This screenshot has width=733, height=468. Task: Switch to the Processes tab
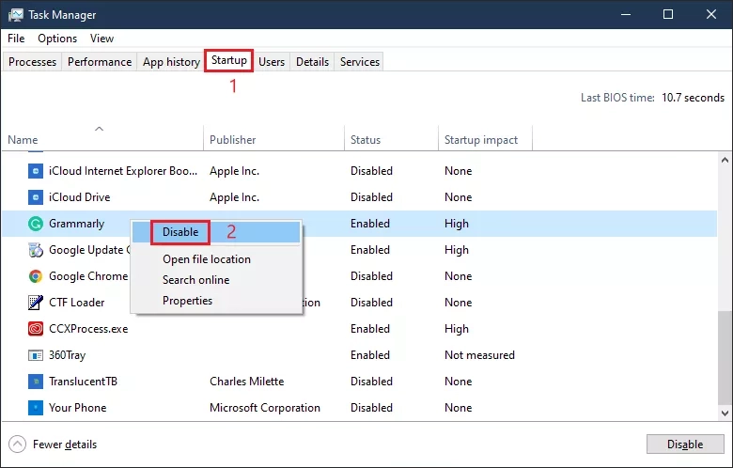32,62
